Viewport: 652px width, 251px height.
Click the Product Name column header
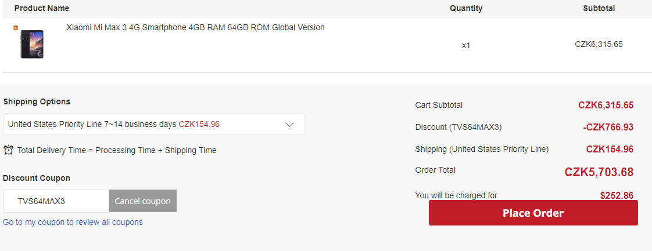pyautogui.click(x=42, y=8)
